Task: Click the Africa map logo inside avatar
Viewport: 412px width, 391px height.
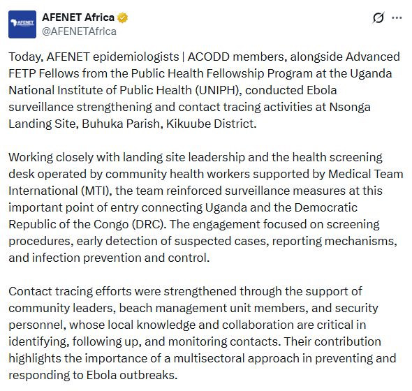Action: click(x=14, y=22)
